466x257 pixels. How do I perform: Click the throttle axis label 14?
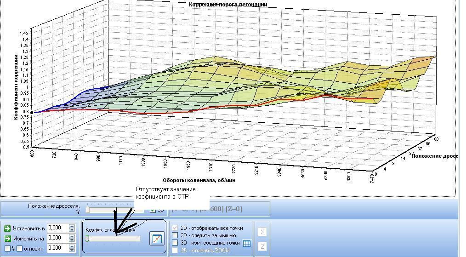[x=403, y=159]
